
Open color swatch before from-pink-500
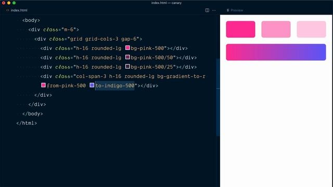pos(43,85)
